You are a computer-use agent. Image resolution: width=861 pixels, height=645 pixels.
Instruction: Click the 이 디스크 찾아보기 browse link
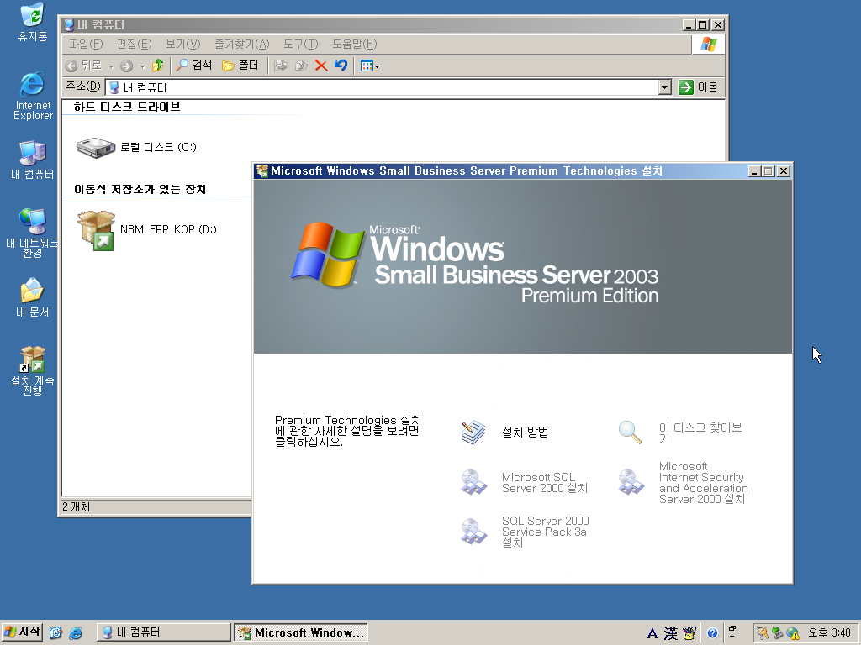click(x=700, y=433)
